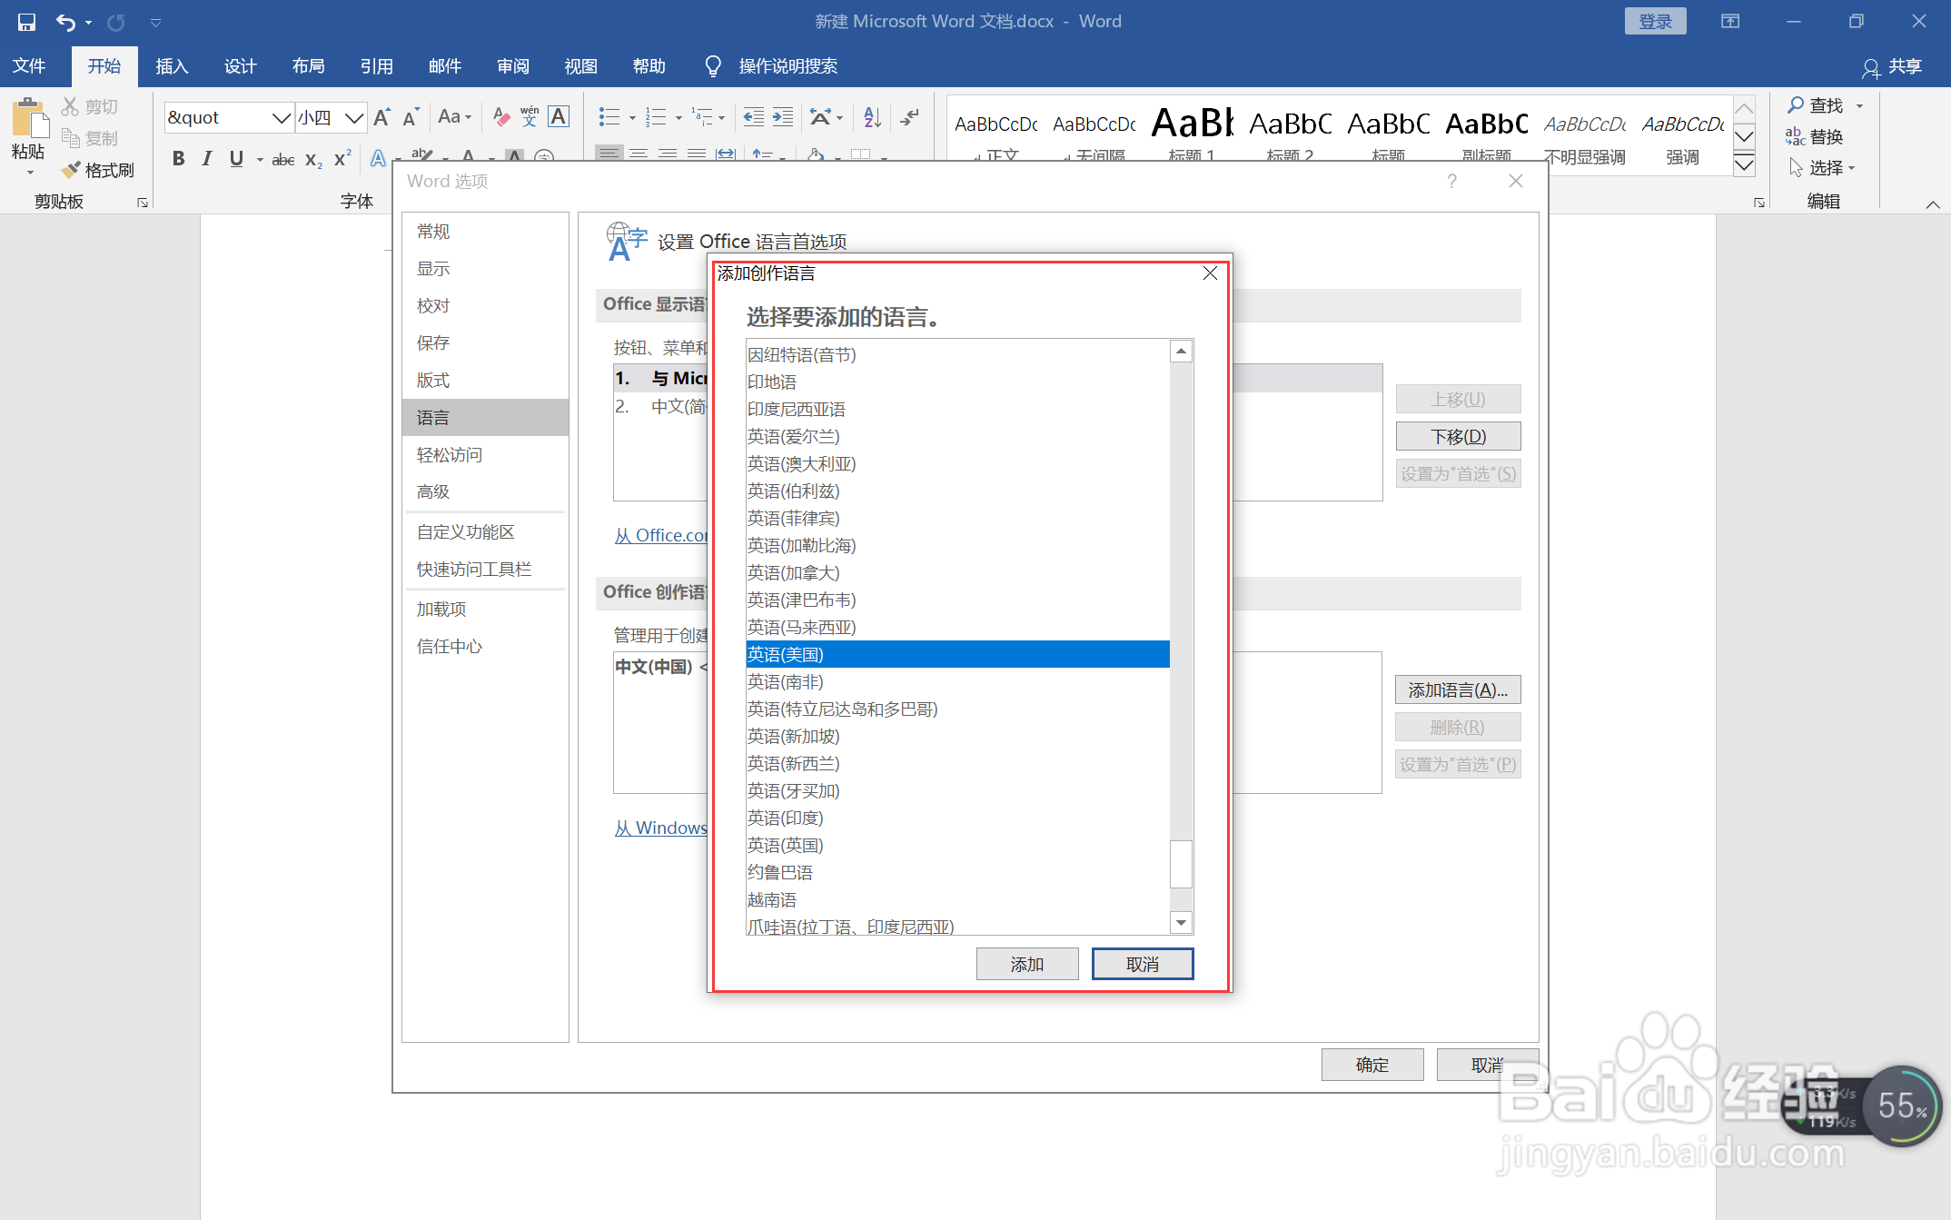Click the Find magnifier icon

(1795, 105)
